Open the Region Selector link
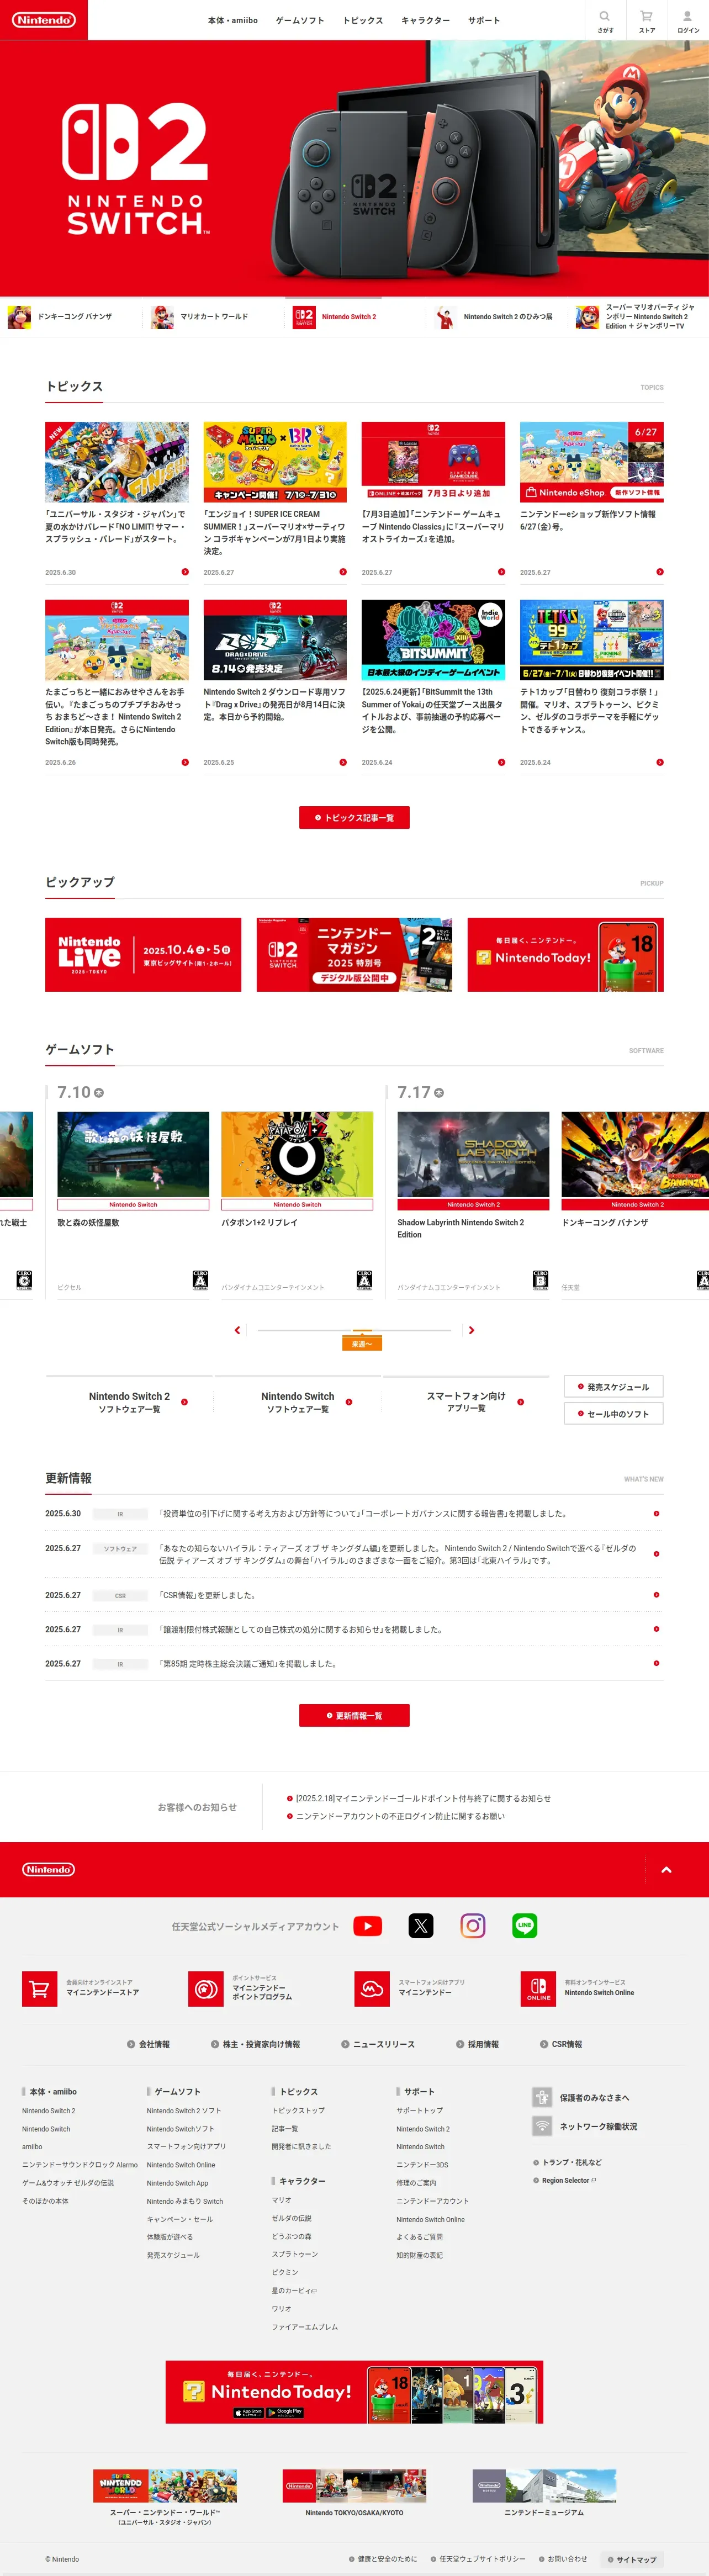The image size is (709, 2576). coord(565,2180)
